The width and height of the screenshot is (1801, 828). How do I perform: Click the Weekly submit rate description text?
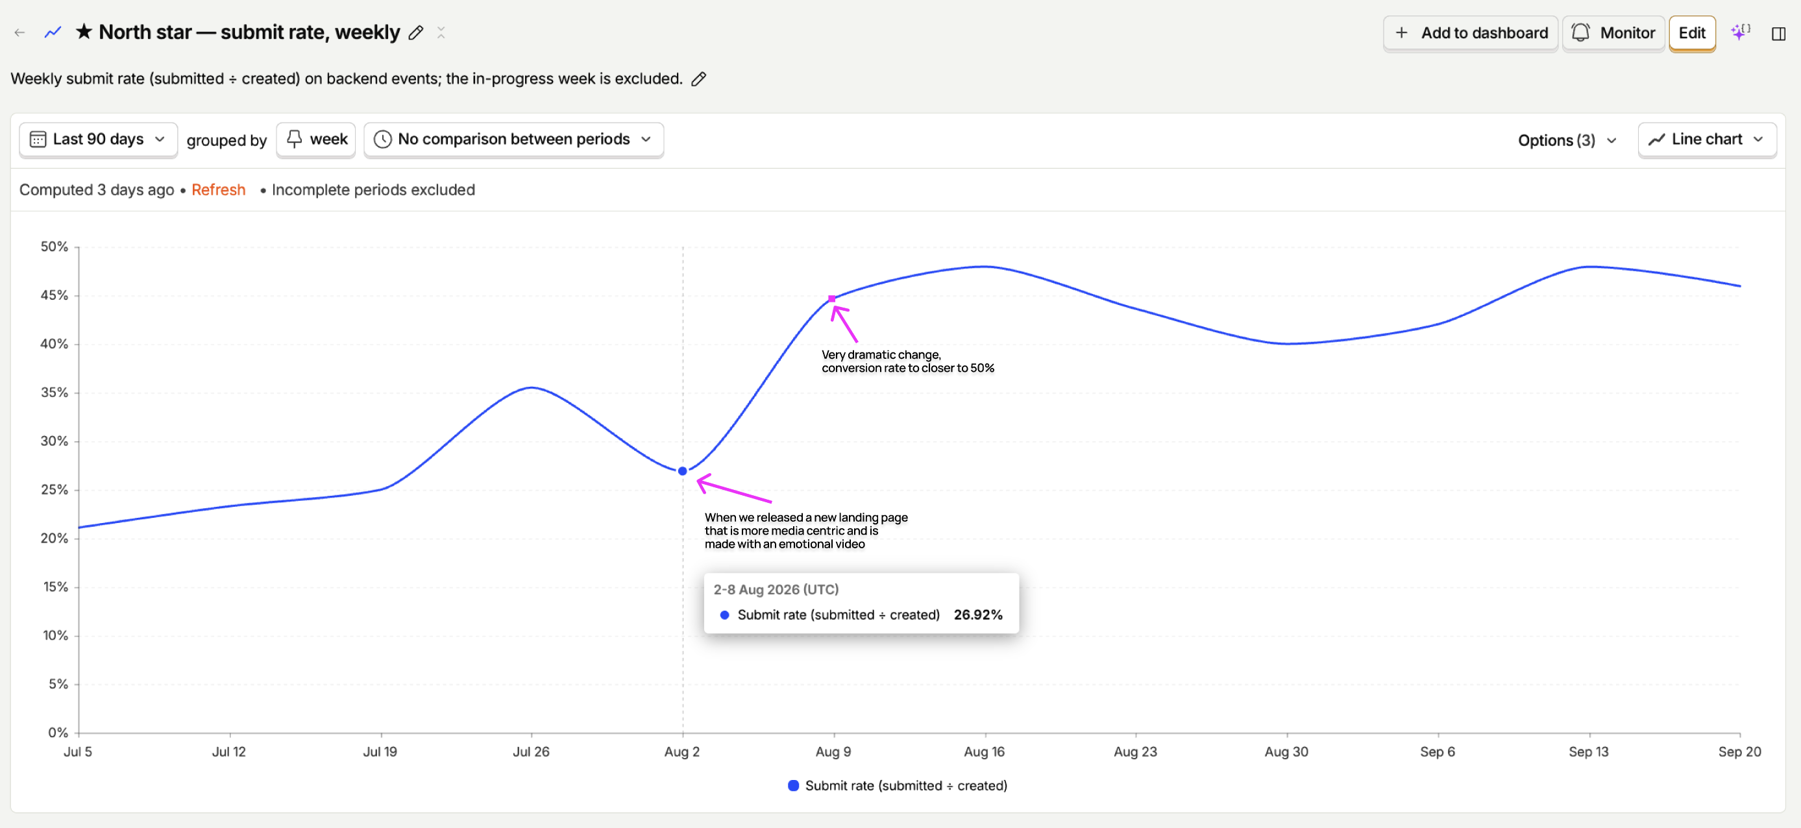coord(346,79)
